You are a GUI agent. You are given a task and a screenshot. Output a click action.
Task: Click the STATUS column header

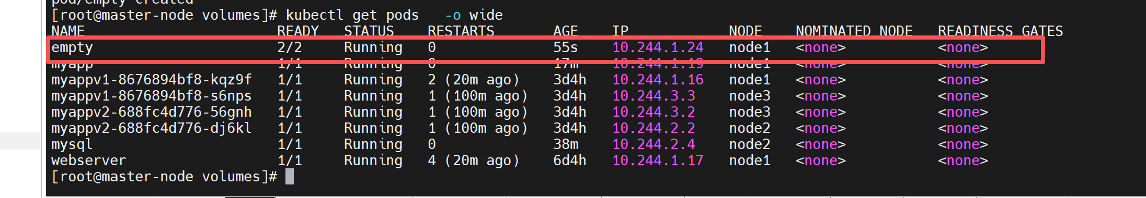369,31
